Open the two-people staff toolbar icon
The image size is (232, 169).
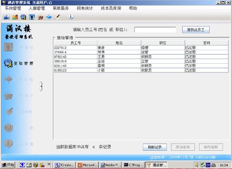pos(15,17)
